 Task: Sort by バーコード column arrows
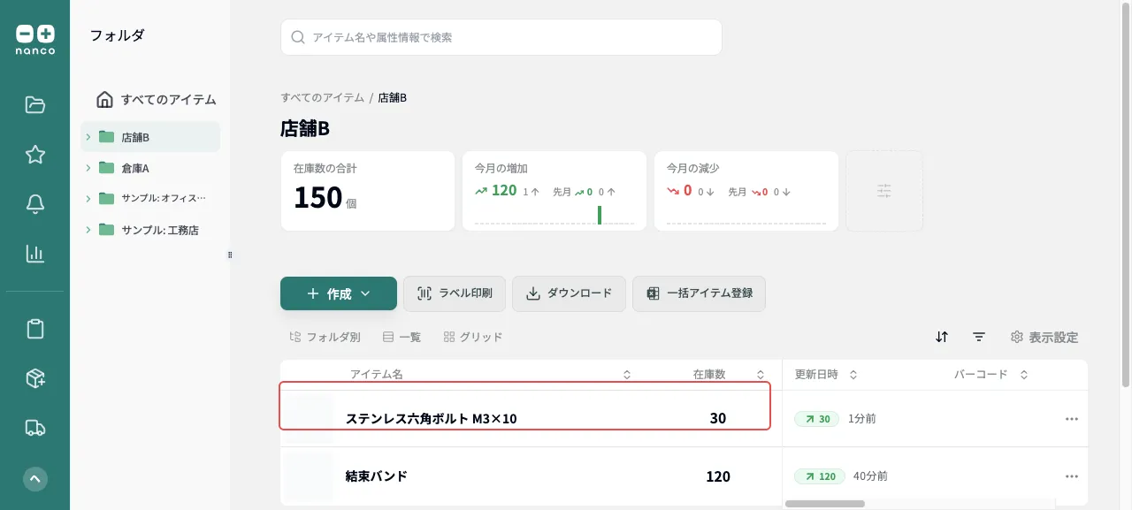[x=1024, y=375]
